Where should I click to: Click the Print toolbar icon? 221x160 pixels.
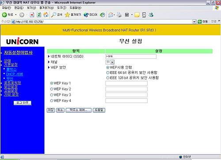pos(119,15)
